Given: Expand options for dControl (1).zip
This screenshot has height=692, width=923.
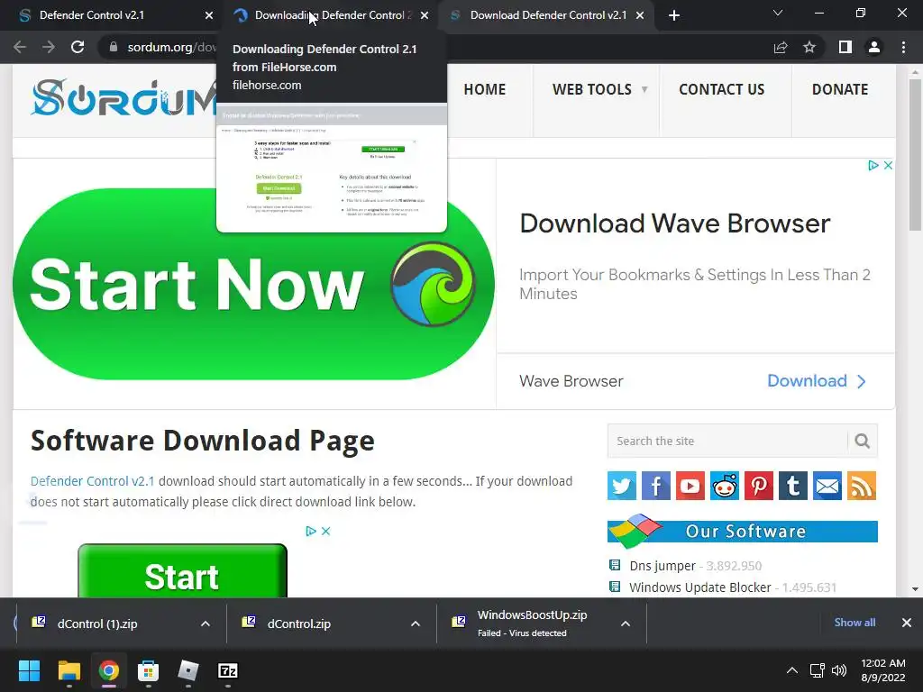Looking at the screenshot, I should pos(206,624).
